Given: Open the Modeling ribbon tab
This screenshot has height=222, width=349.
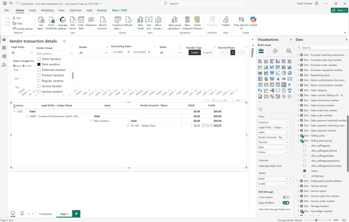Looking at the screenshot, I should pos(47,10).
